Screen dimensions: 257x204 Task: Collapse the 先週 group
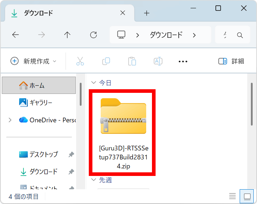point(94,180)
